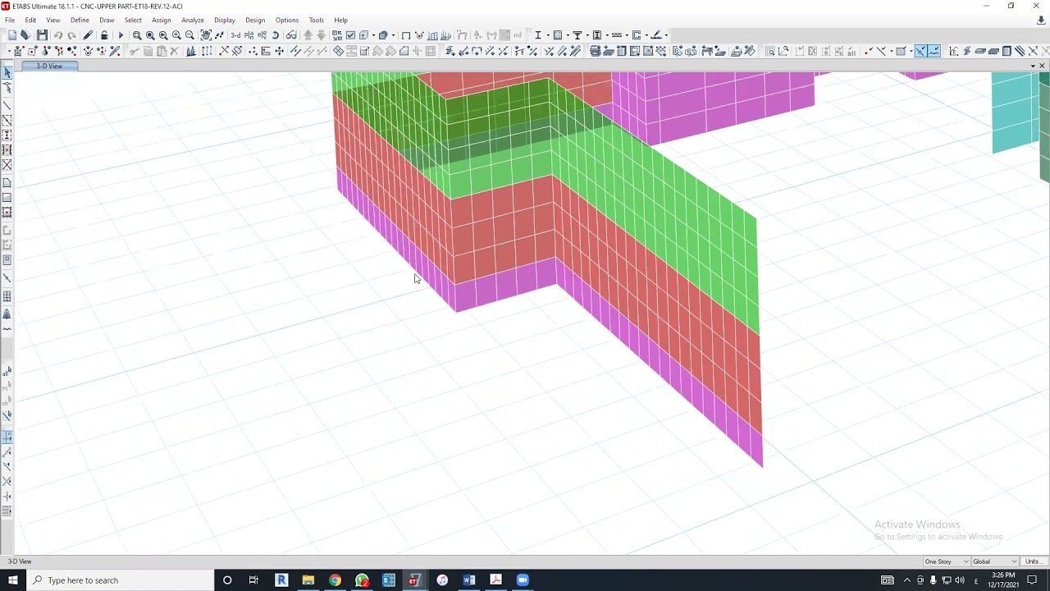The height and width of the screenshot is (591, 1050).
Task: Open the Analyze menu
Action: point(193,20)
